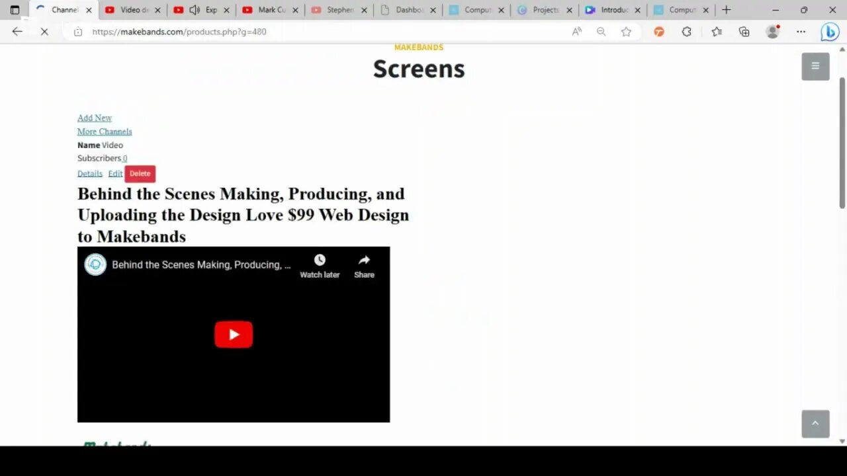Open the Details link

click(x=90, y=173)
